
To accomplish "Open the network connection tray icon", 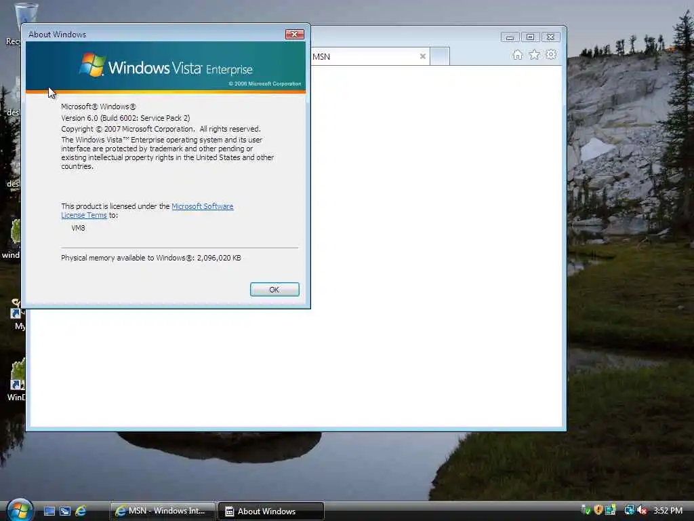I will click(629, 510).
